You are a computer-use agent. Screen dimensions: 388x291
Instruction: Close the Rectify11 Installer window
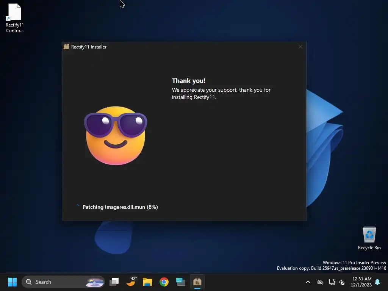click(x=300, y=47)
